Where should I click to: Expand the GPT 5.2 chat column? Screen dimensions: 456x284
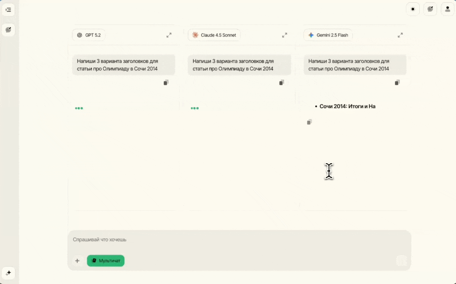tap(169, 35)
